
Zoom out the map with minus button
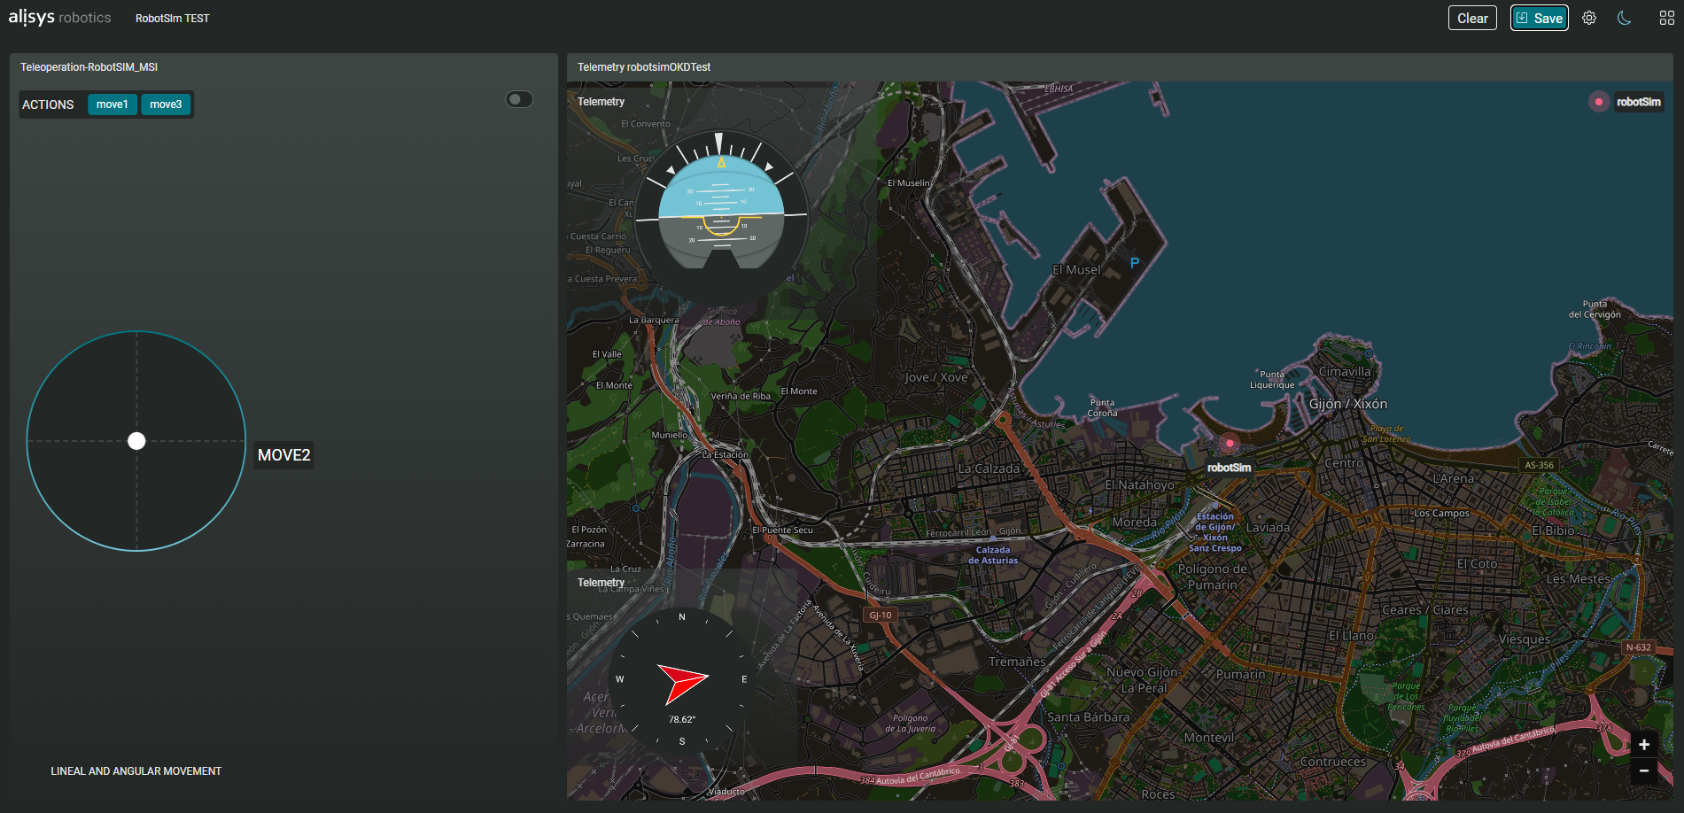1644,770
